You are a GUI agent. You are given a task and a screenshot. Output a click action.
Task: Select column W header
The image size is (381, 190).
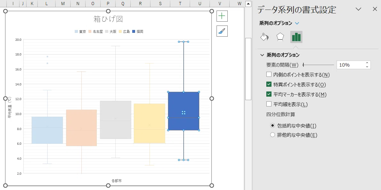(x=240, y=4)
